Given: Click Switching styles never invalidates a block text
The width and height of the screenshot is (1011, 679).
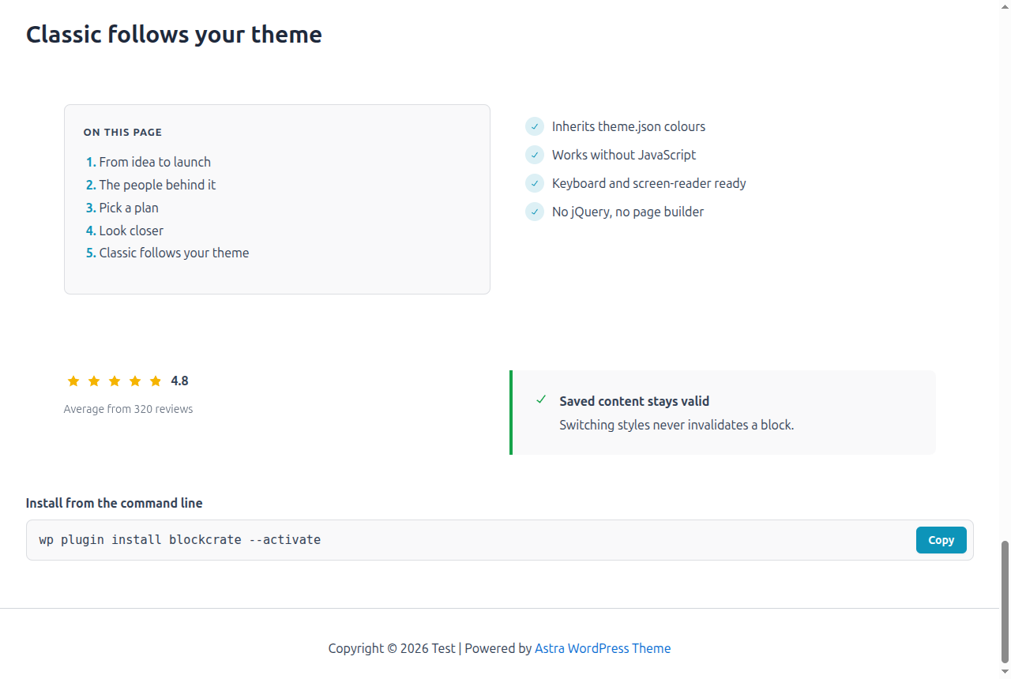Looking at the screenshot, I should [677, 425].
